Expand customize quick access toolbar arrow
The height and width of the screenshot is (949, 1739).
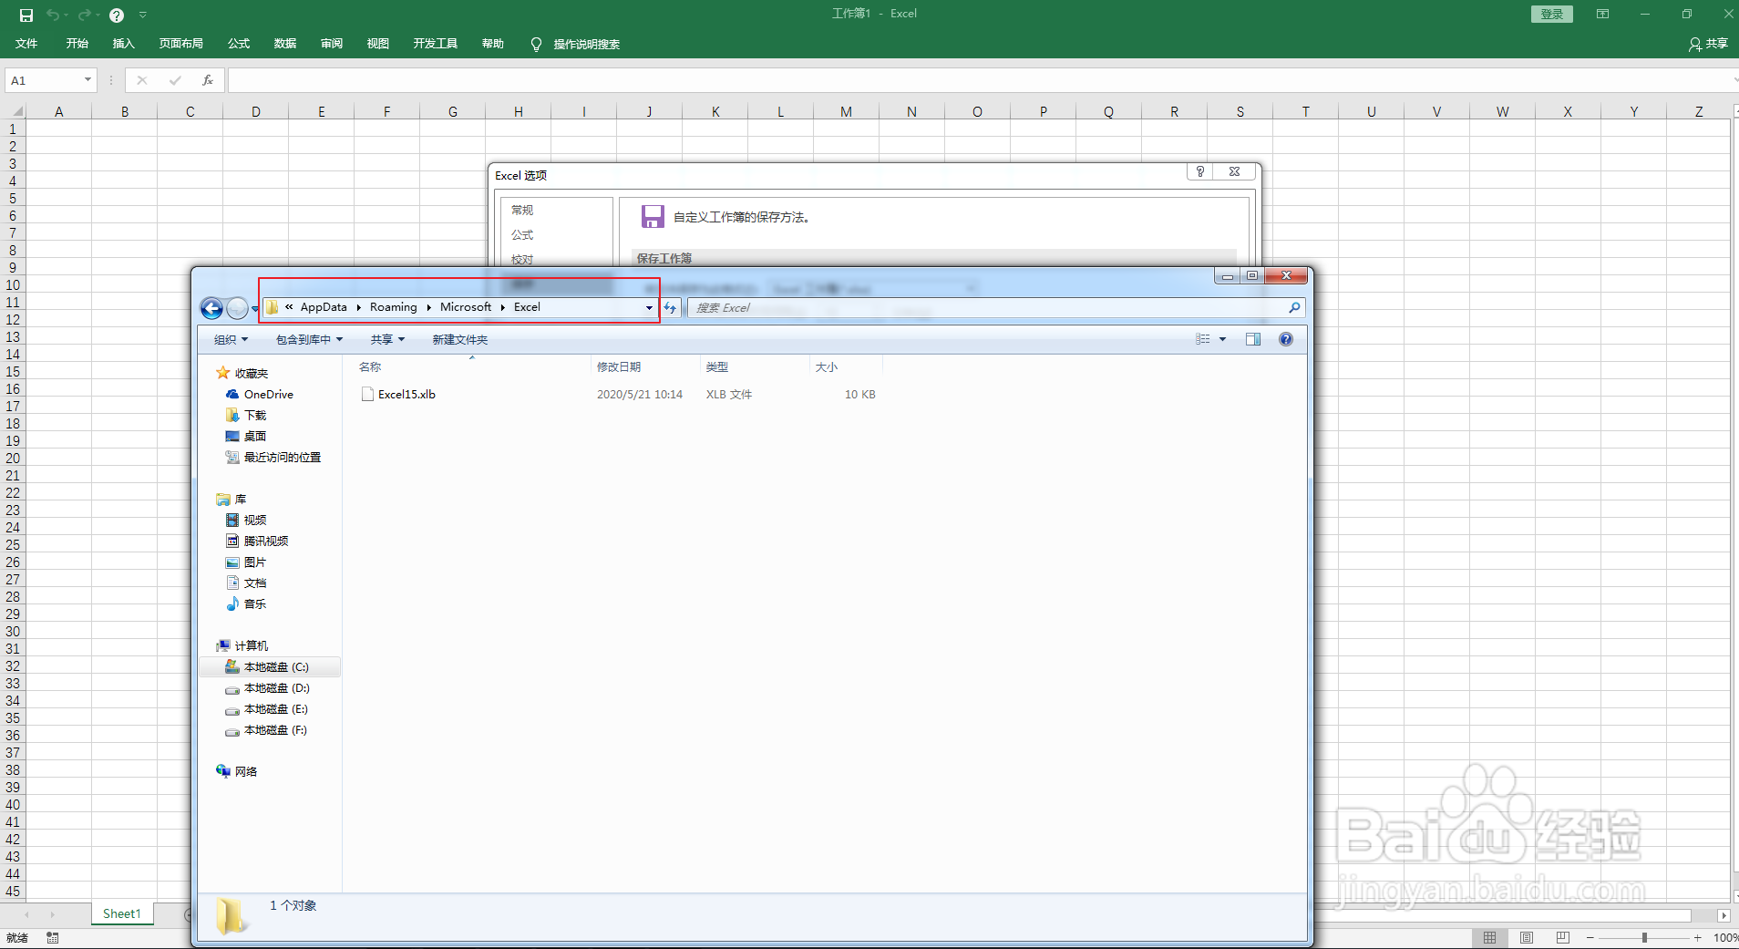(x=143, y=15)
